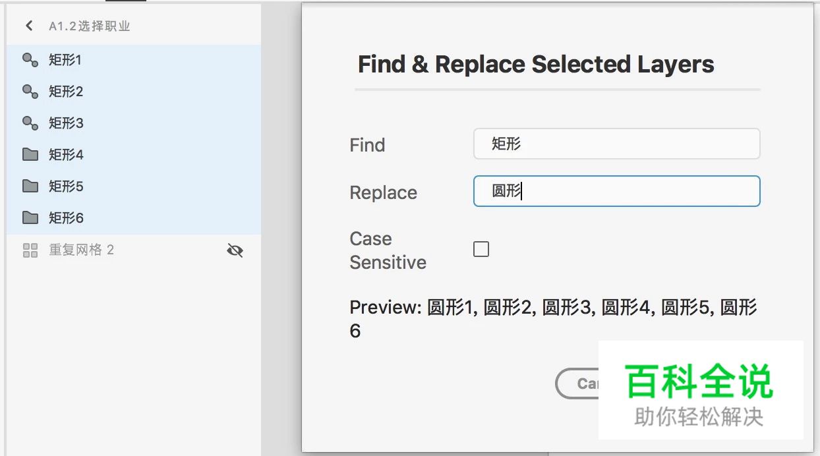Select the 矩形4 group layer name
The height and width of the screenshot is (456, 820).
(x=66, y=155)
